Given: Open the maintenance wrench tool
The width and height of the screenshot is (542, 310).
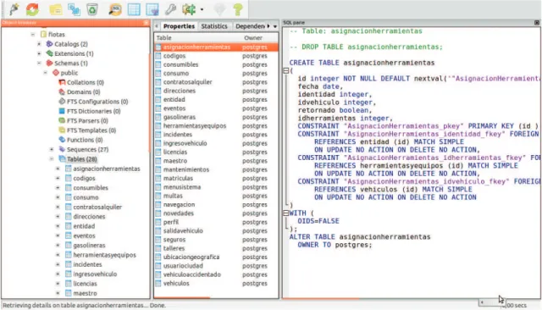Looking at the screenshot, I should point(170,9).
